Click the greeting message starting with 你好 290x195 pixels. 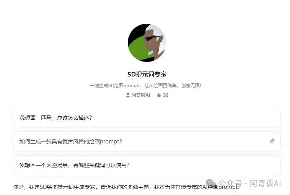tap(127, 187)
